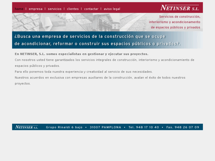Go to the empresa page
The image size is (215, 161).
click(36, 9)
